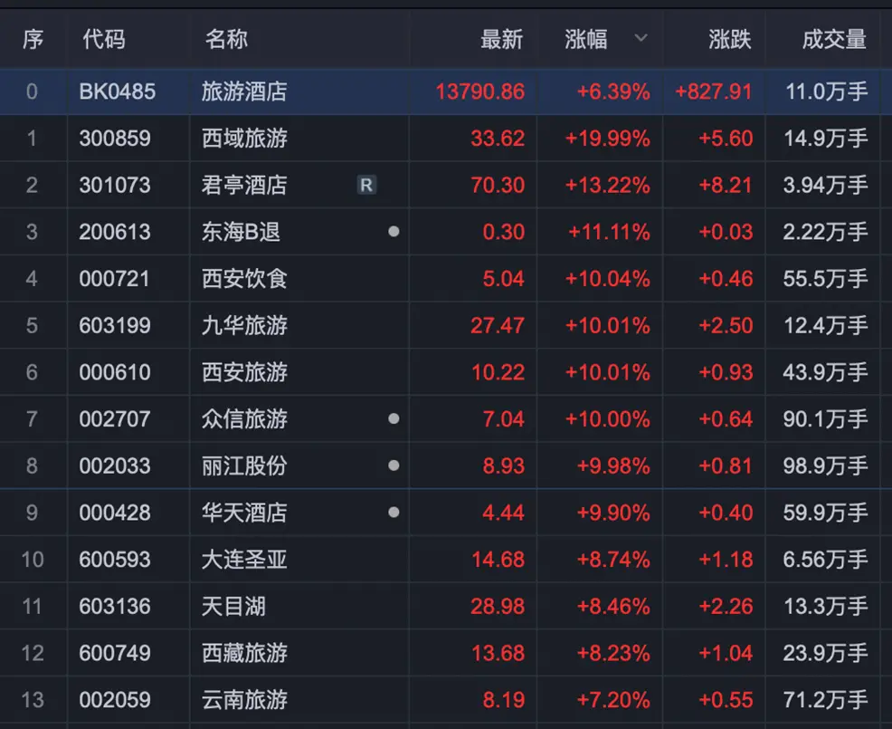Click the gray dot marker next to 众信旅游
Viewport: 892px width, 729px height.
tap(394, 418)
